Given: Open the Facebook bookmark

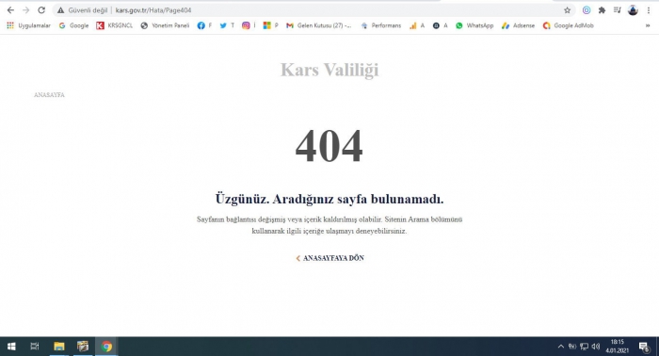Looking at the screenshot, I should click(x=204, y=25).
